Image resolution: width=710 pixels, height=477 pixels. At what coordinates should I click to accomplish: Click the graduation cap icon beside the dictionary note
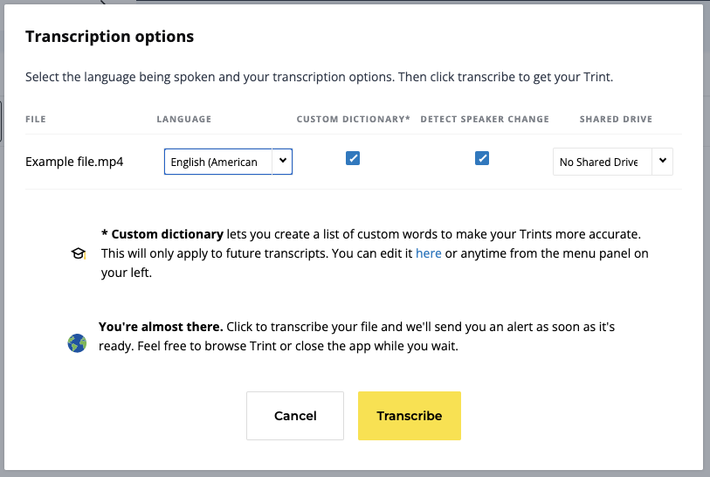click(79, 253)
